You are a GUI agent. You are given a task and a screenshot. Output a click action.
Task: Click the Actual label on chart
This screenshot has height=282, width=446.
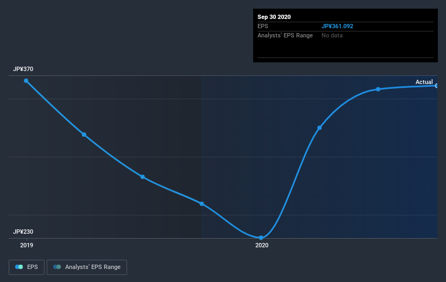coord(424,82)
